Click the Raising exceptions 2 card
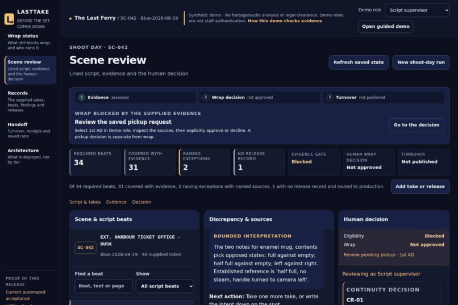 205,162
